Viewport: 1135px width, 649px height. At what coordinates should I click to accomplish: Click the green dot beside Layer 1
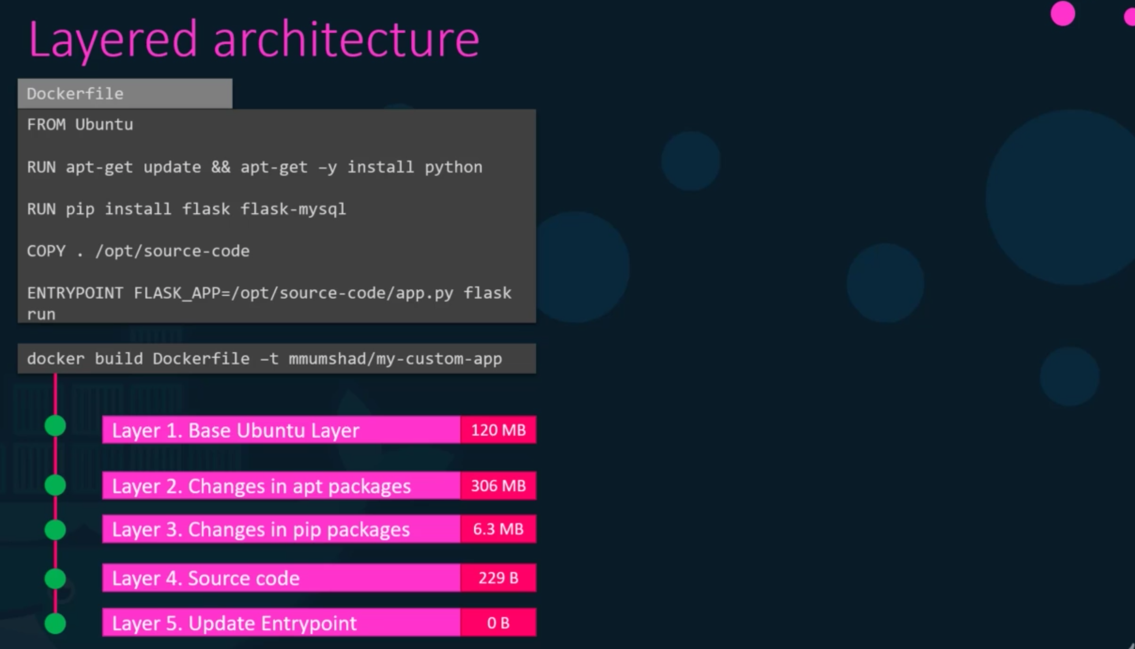[55, 426]
